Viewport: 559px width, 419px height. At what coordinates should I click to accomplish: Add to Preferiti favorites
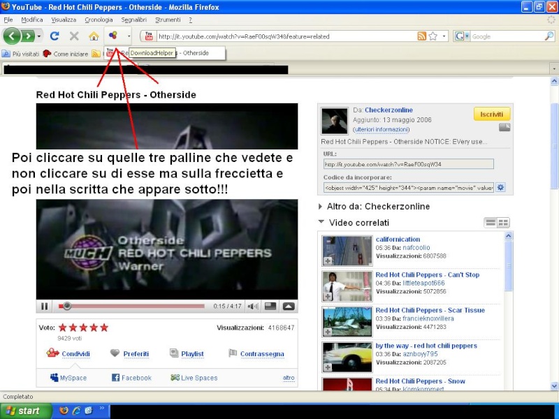tap(136, 354)
